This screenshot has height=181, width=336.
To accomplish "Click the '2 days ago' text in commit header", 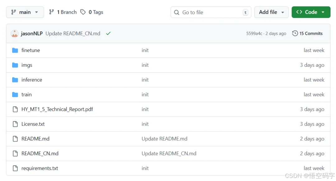I will coord(276,34).
